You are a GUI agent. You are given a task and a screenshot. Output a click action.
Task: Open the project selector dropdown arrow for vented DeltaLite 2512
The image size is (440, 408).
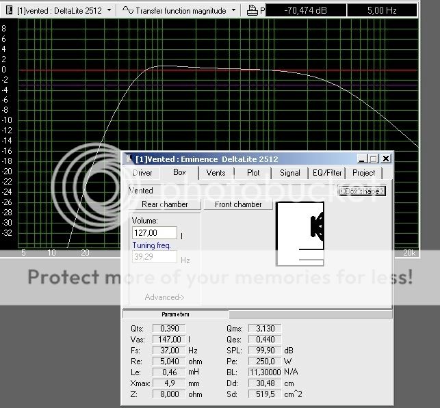pos(109,10)
